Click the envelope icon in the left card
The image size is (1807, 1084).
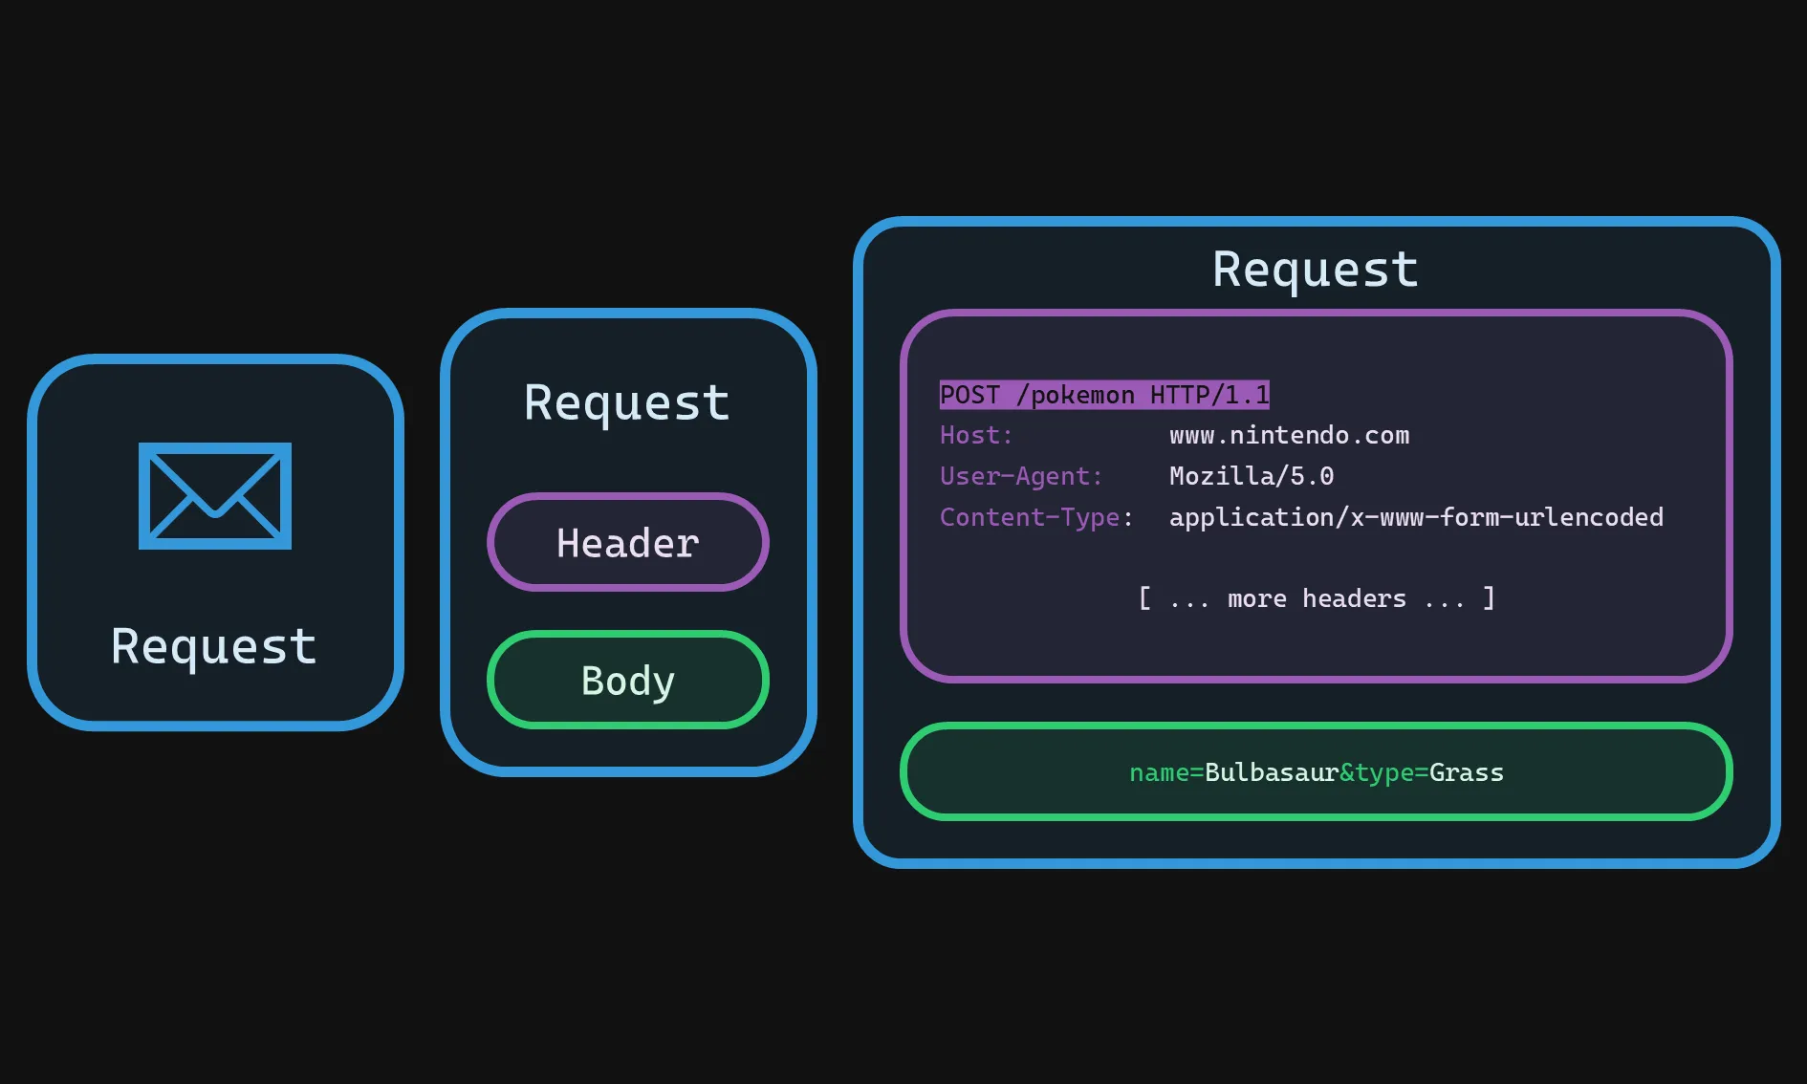(x=215, y=495)
